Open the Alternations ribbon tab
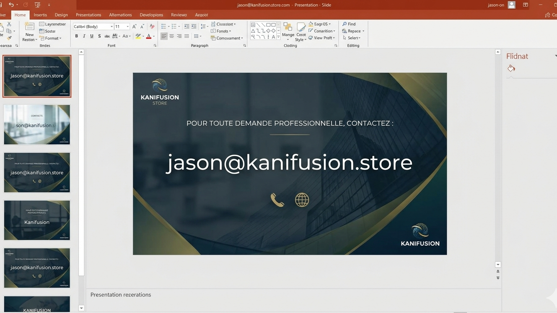The height and width of the screenshot is (313, 557). point(120,15)
